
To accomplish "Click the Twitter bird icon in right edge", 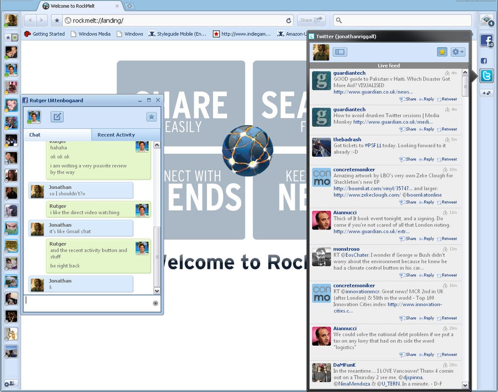I will pyautogui.click(x=486, y=76).
